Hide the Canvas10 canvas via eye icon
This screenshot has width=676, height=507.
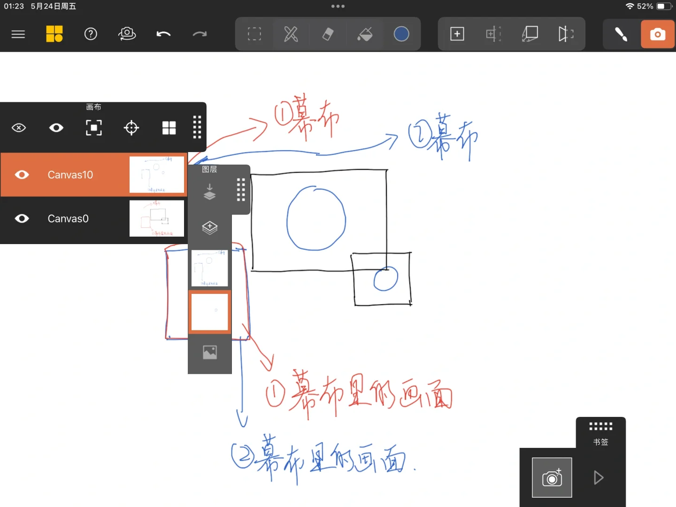[22, 175]
